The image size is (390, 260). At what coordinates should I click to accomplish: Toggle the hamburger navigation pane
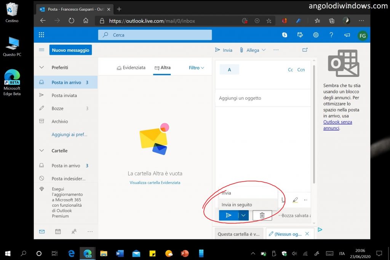point(42,50)
